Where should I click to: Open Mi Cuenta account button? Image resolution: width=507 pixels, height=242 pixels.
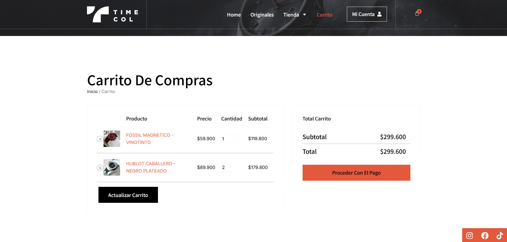click(367, 14)
